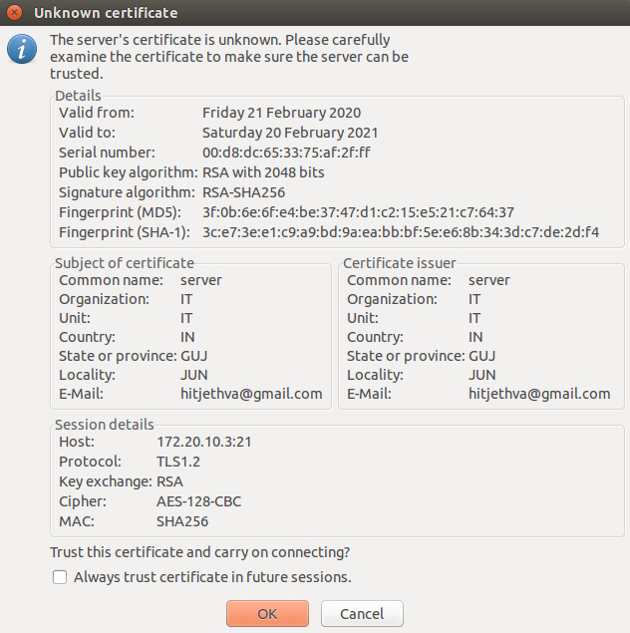Click the subject's E-Mail address
This screenshot has height=633, width=630.
click(x=251, y=394)
